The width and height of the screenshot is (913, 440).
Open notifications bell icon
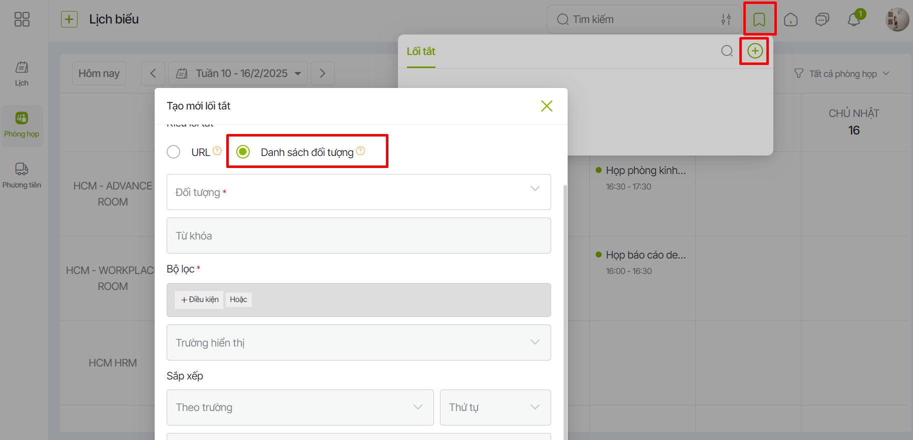click(854, 19)
